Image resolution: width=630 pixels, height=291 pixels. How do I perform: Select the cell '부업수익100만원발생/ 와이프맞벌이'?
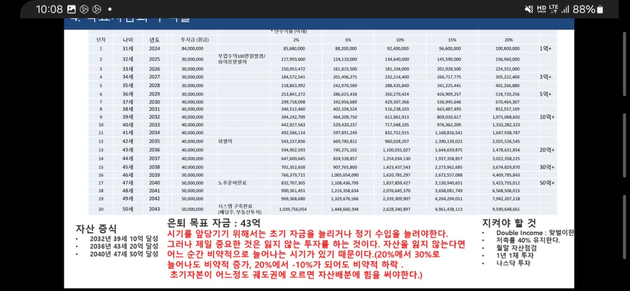(x=242, y=58)
